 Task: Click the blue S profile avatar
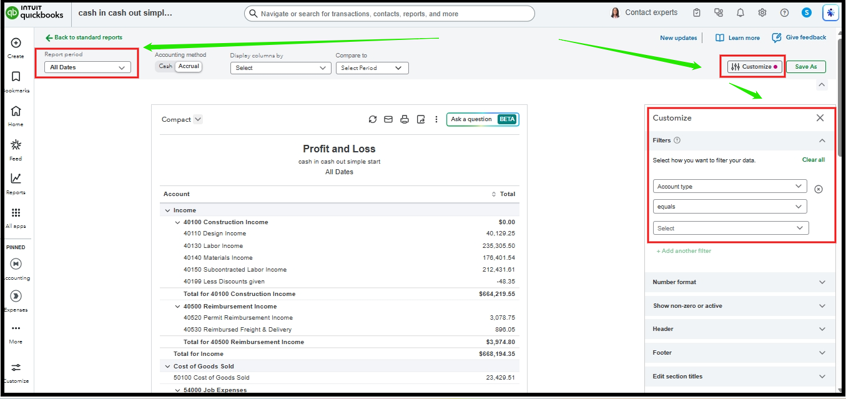click(807, 12)
